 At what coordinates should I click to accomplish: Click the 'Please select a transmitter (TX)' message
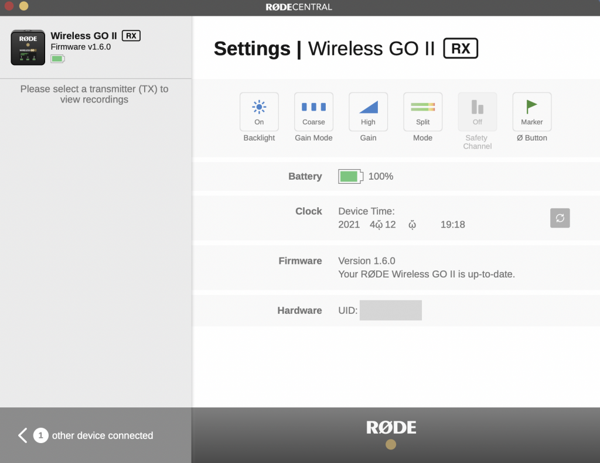tap(94, 94)
